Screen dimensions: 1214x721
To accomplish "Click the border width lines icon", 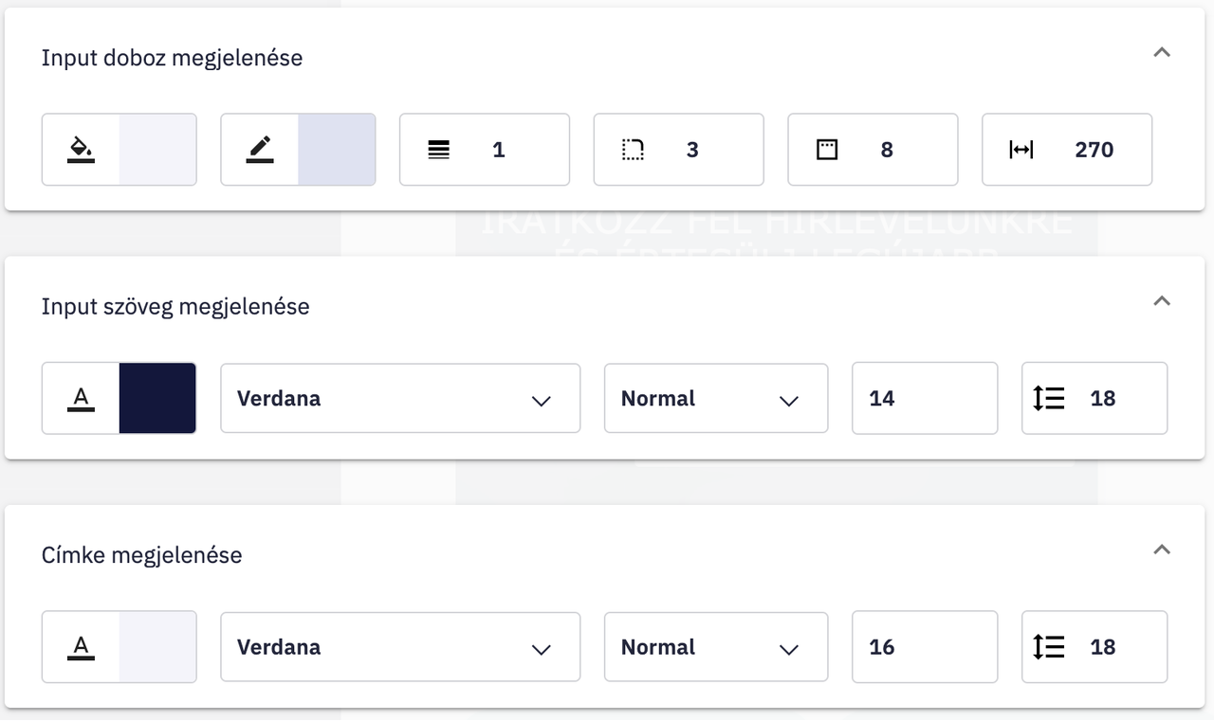I will pyautogui.click(x=438, y=150).
